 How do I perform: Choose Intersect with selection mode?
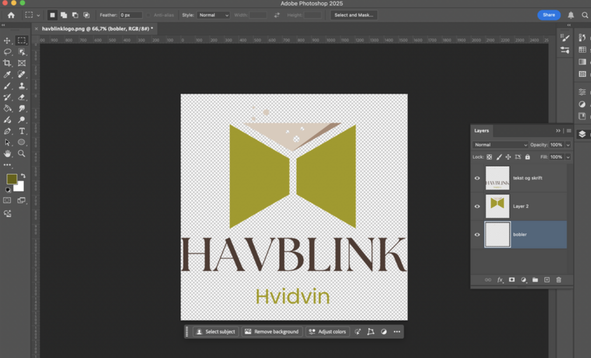coord(86,15)
